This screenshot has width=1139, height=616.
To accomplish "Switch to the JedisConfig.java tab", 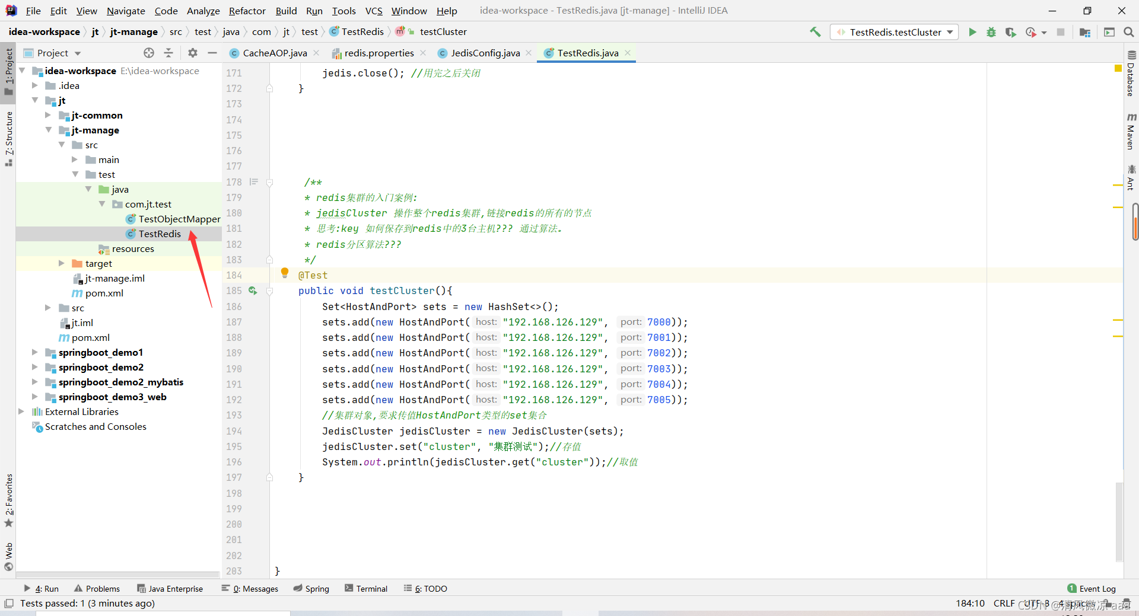I will click(485, 53).
